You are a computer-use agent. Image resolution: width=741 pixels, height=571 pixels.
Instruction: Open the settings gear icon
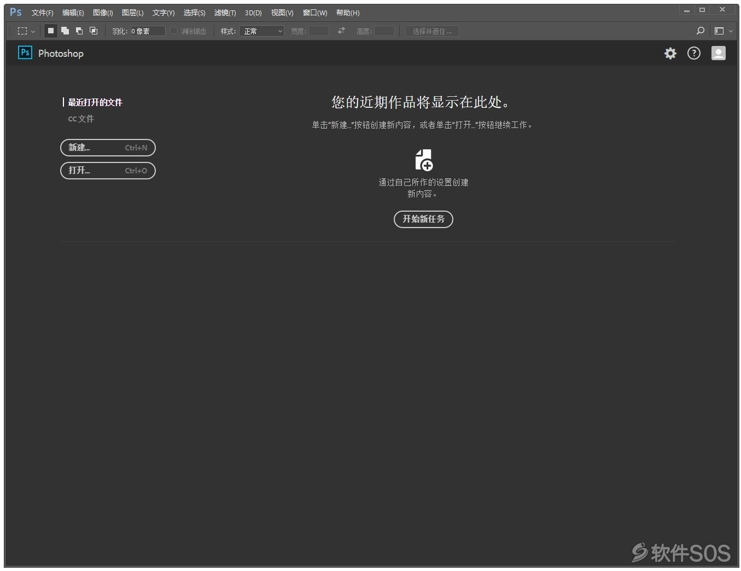pos(670,53)
